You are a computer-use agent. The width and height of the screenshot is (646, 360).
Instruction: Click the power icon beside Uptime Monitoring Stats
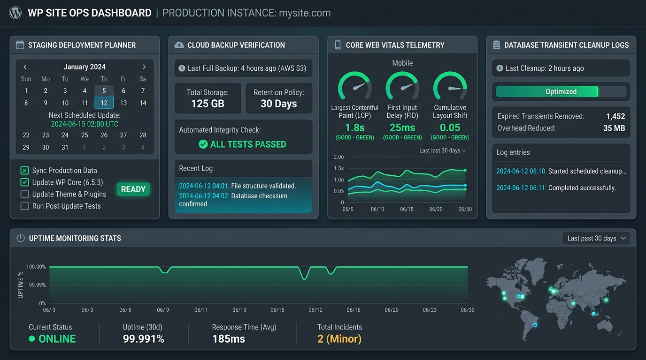pos(21,238)
